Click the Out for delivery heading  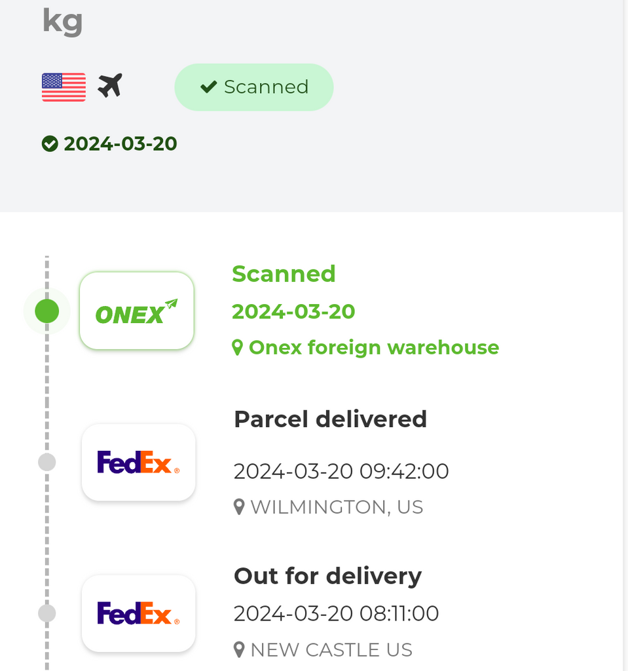pos(327,576)
